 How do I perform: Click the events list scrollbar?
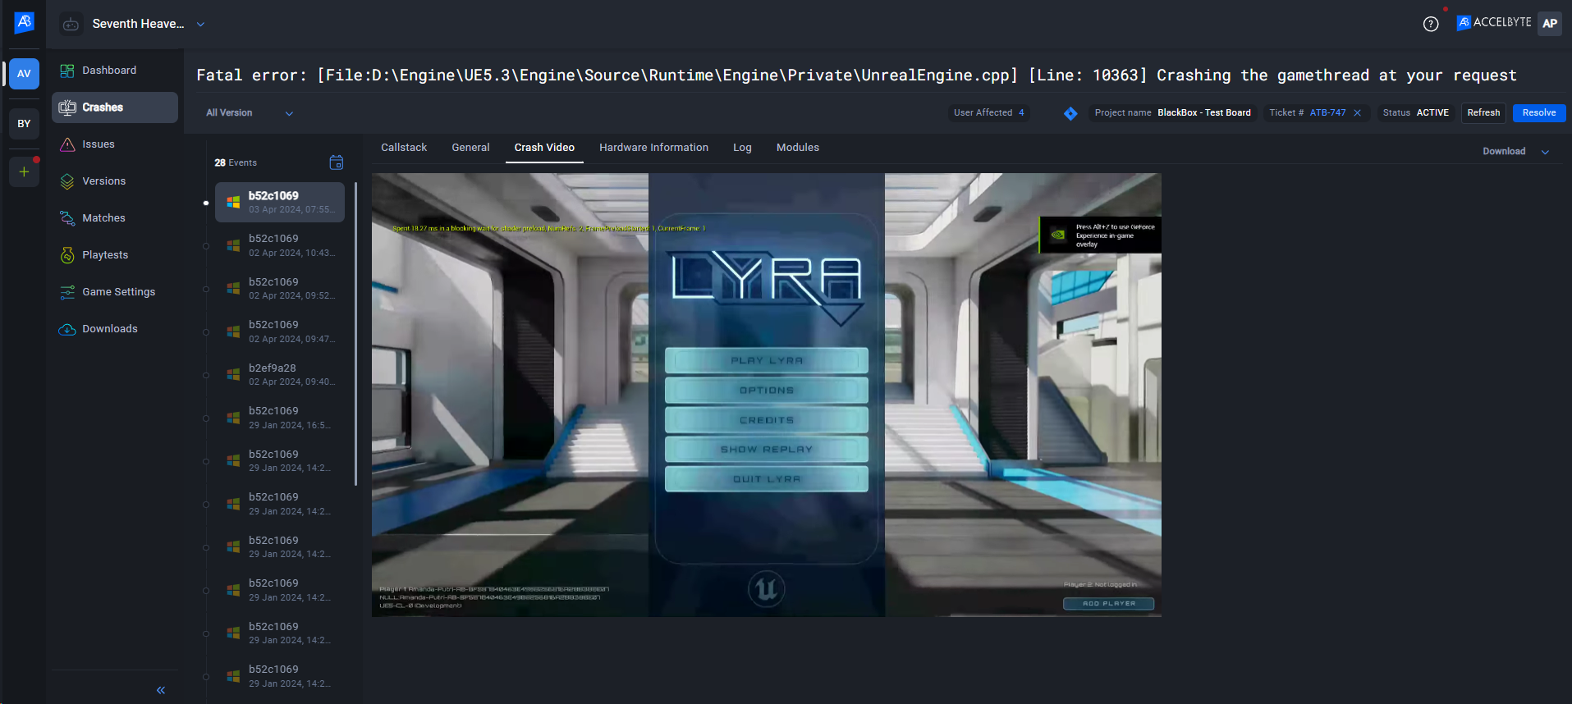click(355, 334)
